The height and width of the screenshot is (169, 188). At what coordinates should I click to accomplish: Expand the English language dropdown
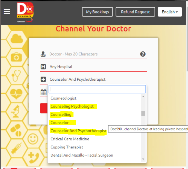(170, 12)
